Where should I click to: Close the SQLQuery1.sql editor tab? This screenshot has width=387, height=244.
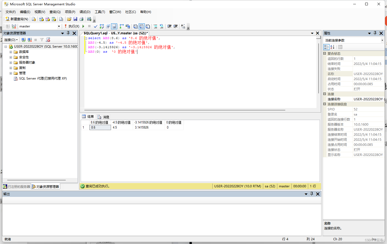(x=318, y=33)
